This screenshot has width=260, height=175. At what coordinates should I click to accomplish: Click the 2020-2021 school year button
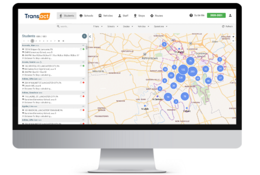[x=216, y=16]
